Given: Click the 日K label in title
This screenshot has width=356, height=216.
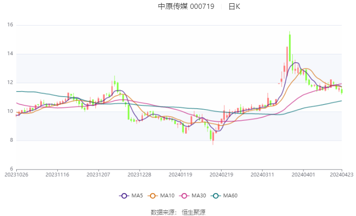Looking at the screenshot, I should pos(234,7).
